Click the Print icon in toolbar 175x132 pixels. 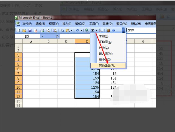(x=42, y=30)
